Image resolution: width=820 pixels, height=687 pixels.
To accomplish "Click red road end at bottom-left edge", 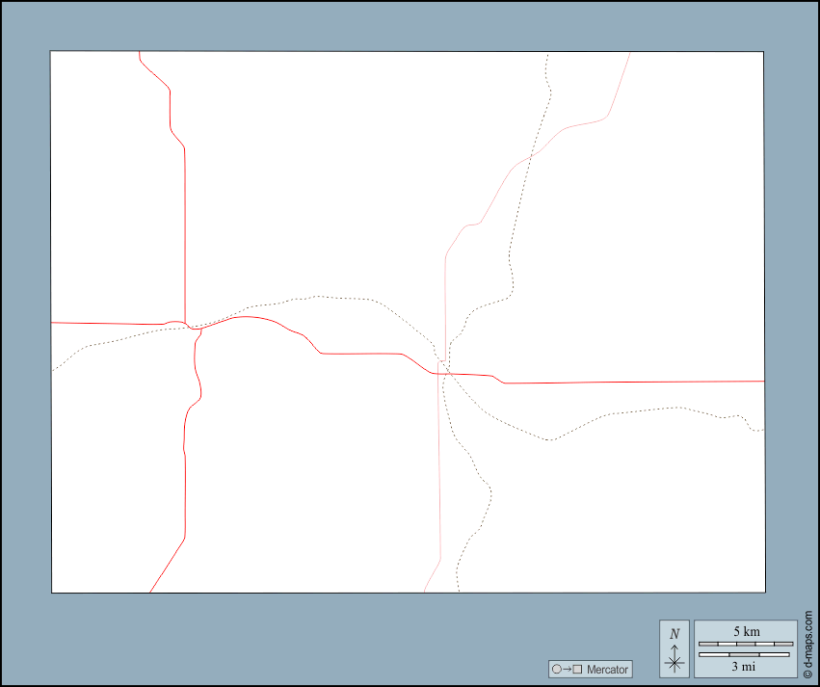I will tap(151, 590).
